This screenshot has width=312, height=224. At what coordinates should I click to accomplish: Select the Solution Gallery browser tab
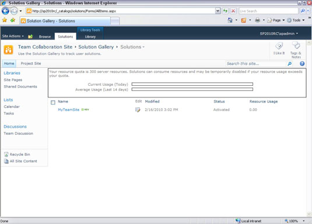(65, 20)
